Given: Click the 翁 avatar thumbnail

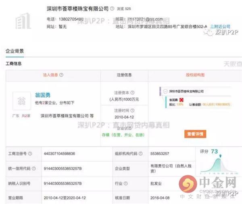Looking at the screenshot, I should pos(22,101).
